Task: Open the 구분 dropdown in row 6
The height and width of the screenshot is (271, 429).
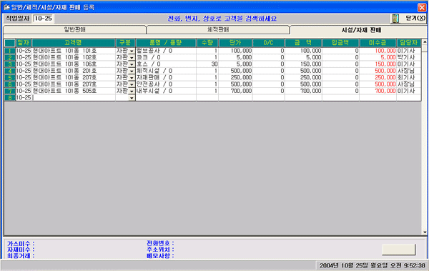Action: click(x=132, y=84)
